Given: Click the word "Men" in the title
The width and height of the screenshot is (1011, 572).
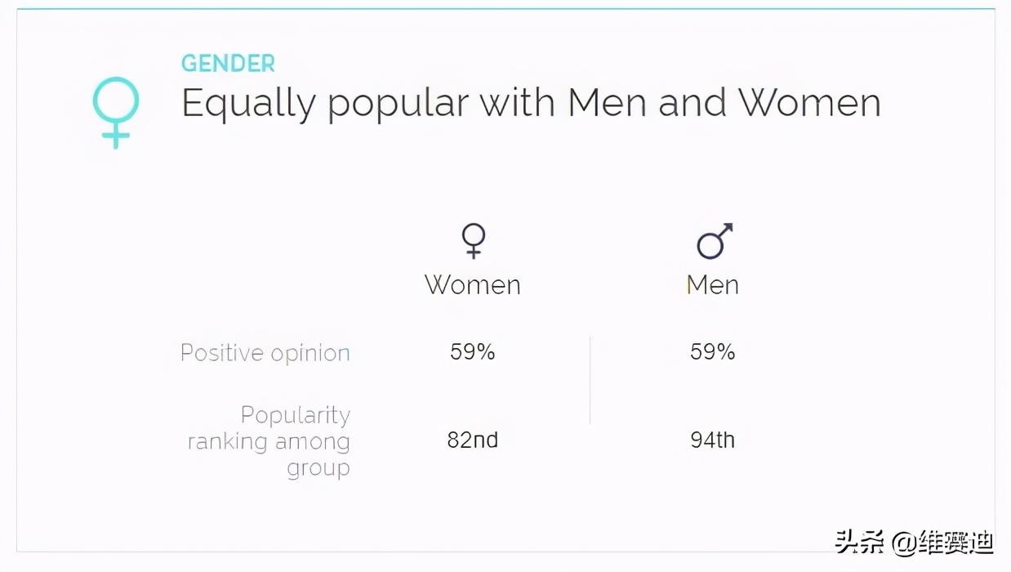Looking at the screenshot, I should [x=607, y=104].
